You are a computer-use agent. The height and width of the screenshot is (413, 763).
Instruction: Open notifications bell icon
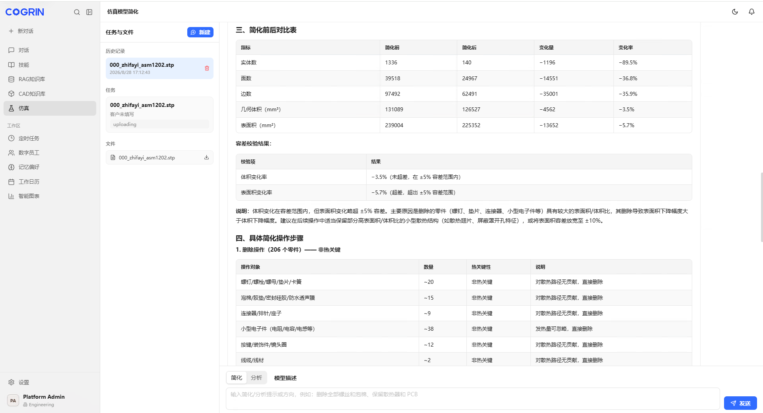[751, 12]
